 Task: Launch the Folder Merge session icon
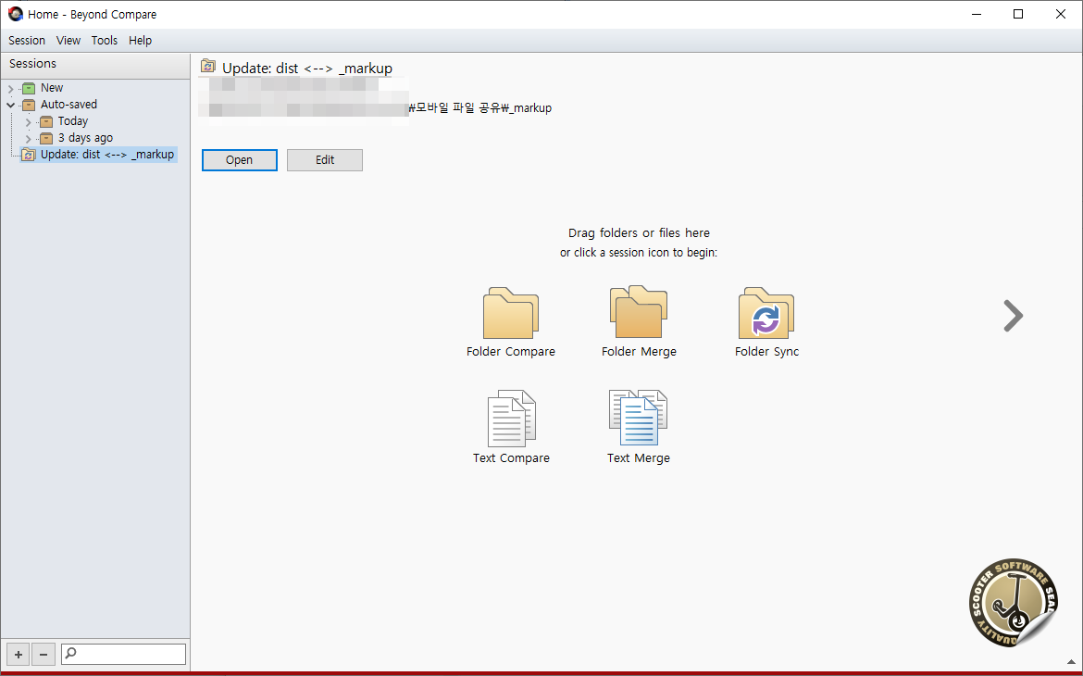638,312
